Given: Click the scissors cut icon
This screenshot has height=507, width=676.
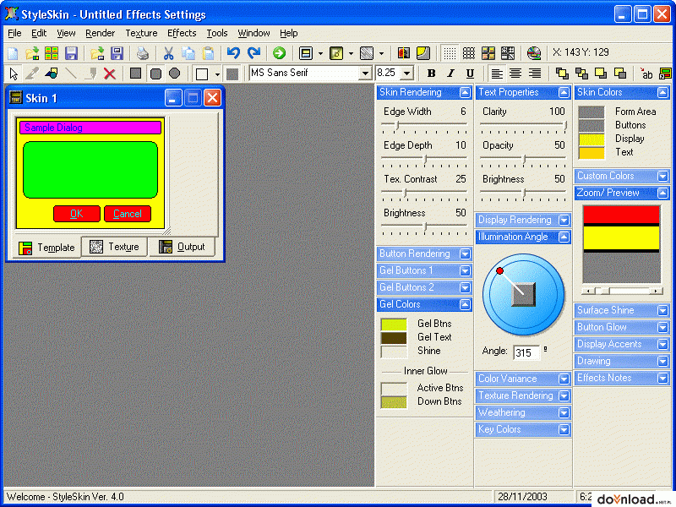Looking at the screenshot, I should tap(168, 53).
